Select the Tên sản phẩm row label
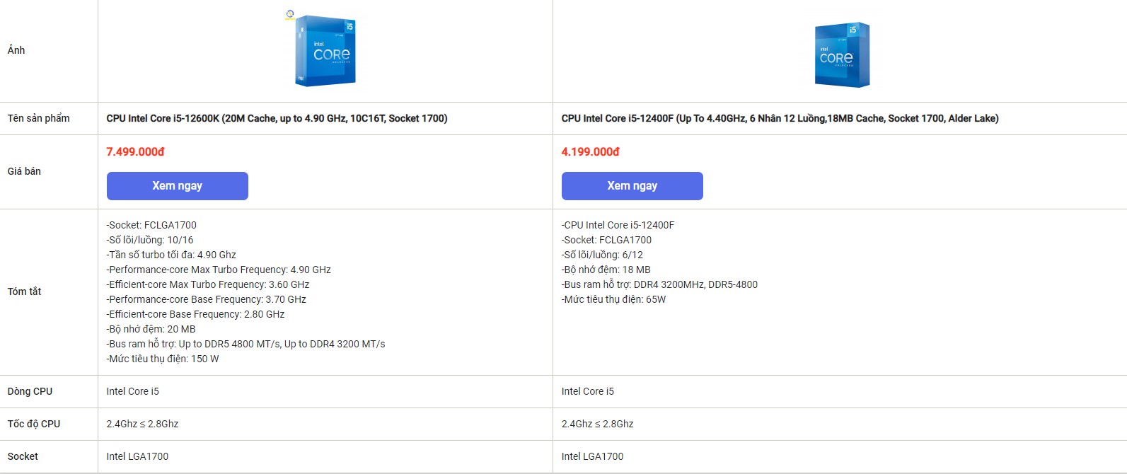This screenshot has width=1127, height=474. (x=39, y=119)
